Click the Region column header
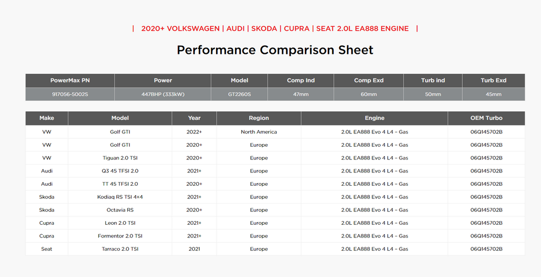This screenshot has height=277, width=541. click(x=259, y=118)
